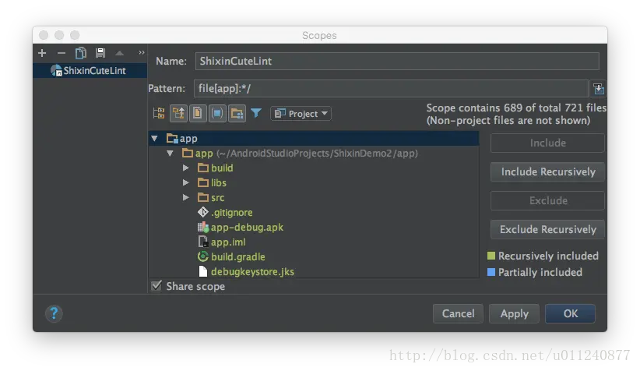Image resolution: width=640 pixels, height=371 pixels.
Task: Expand the src folder
Action: click(x=186, y=197)
